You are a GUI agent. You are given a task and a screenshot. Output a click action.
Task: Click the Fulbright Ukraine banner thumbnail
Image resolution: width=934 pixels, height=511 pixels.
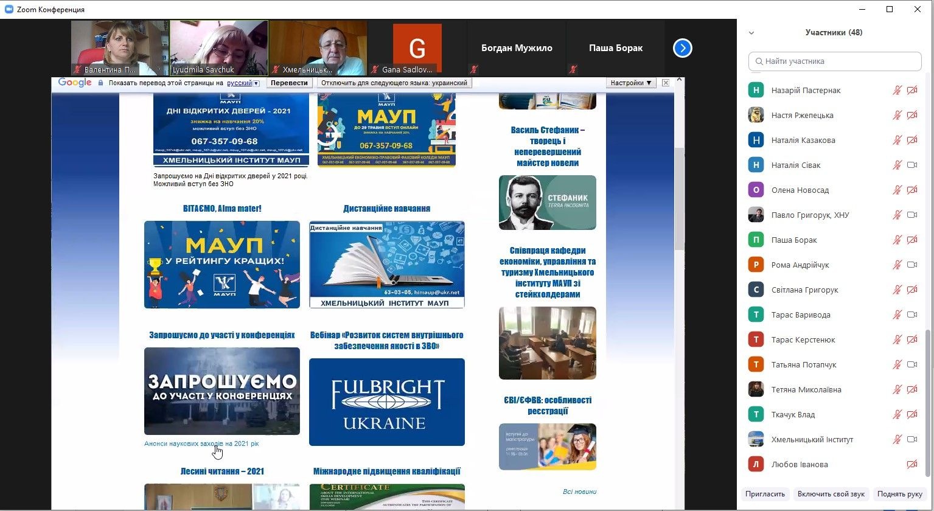coord(386,401)
